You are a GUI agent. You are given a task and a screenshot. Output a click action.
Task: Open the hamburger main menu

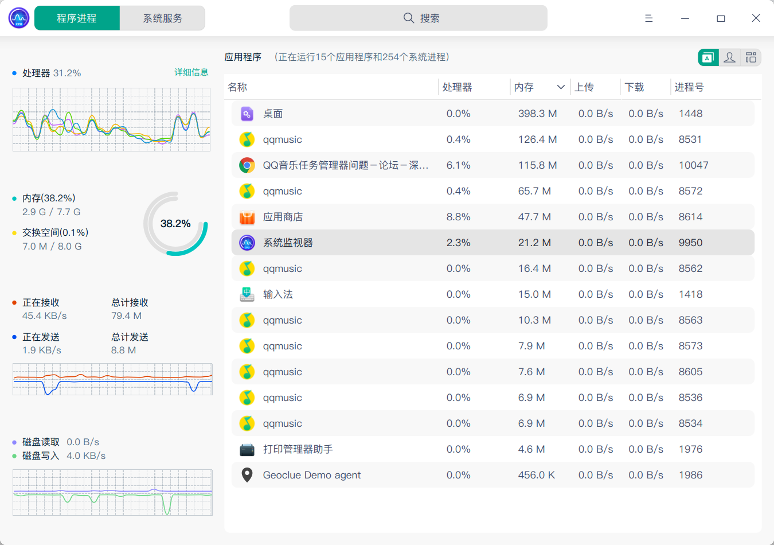pos(648,18)
